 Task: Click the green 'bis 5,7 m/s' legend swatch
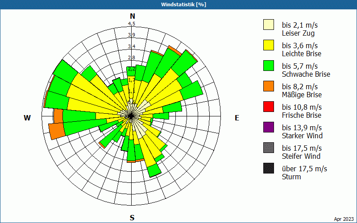coord(269,66)
